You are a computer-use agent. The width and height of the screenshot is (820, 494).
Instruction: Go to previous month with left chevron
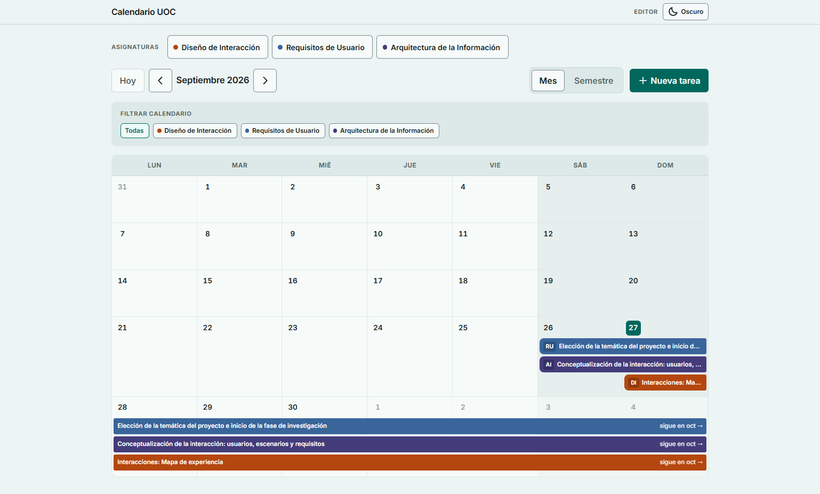pos(160,81)
